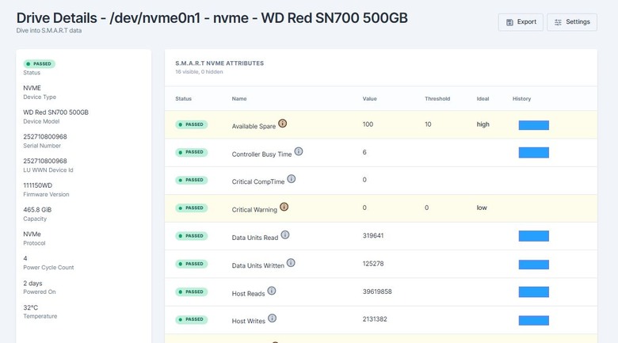
Task: Click the Drive Details page title
Action: tap(212, 18)
